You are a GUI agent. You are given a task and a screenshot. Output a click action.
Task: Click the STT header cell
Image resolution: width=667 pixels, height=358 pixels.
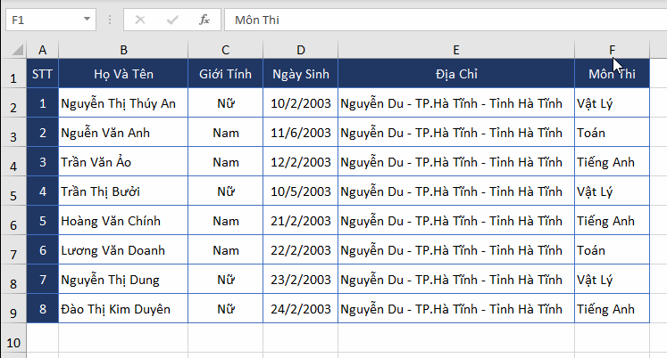[43, 74]
